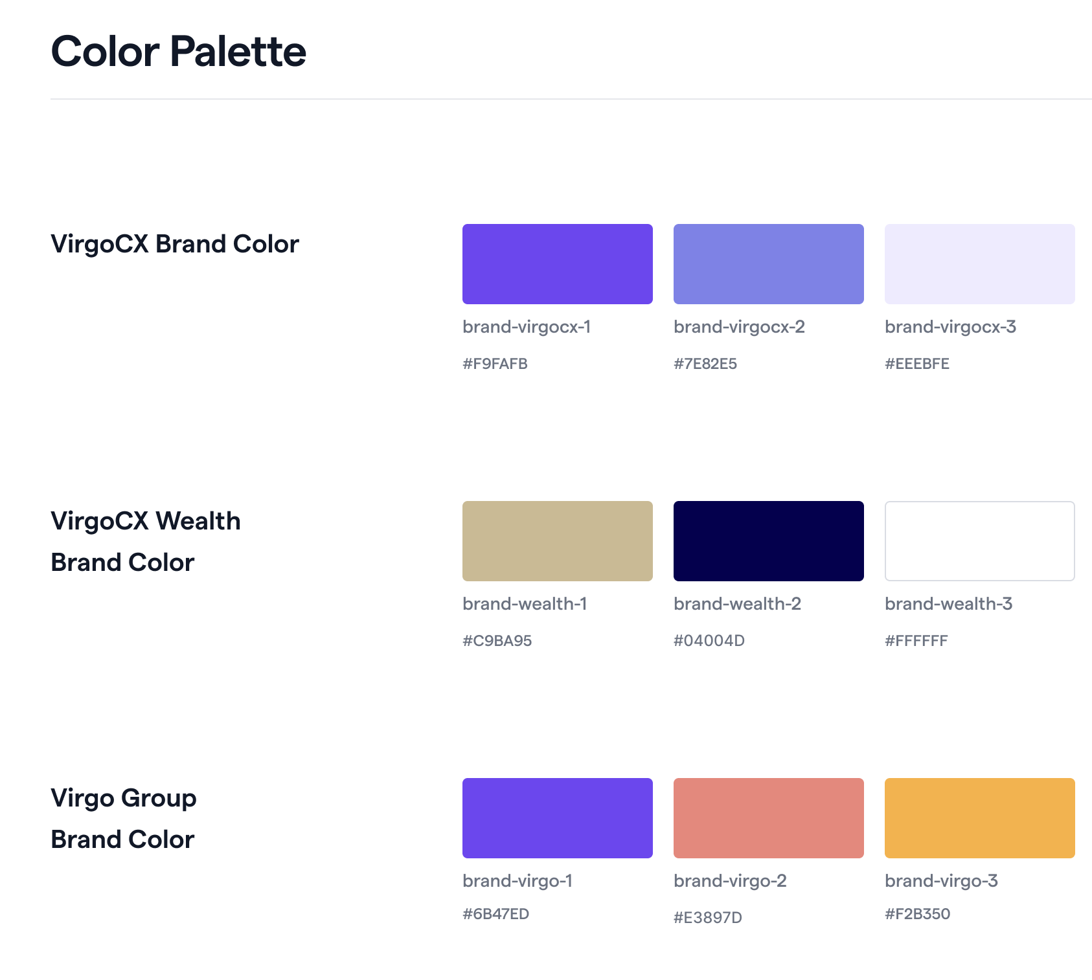
Task: Click the #F9FAFB hex code text
Action: [x=495, y=364]
